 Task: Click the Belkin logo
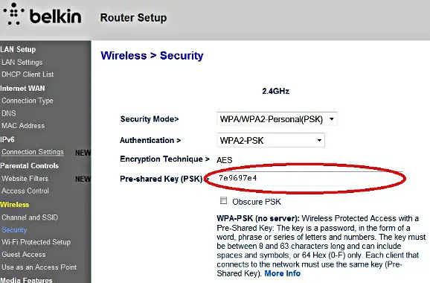42,14
